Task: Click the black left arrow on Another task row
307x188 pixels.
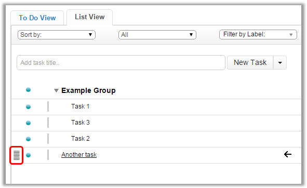Action: 288,154
